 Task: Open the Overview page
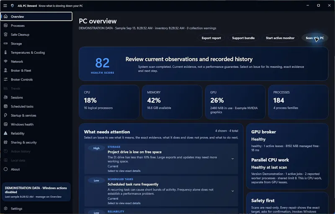click(x=36, y=16)
